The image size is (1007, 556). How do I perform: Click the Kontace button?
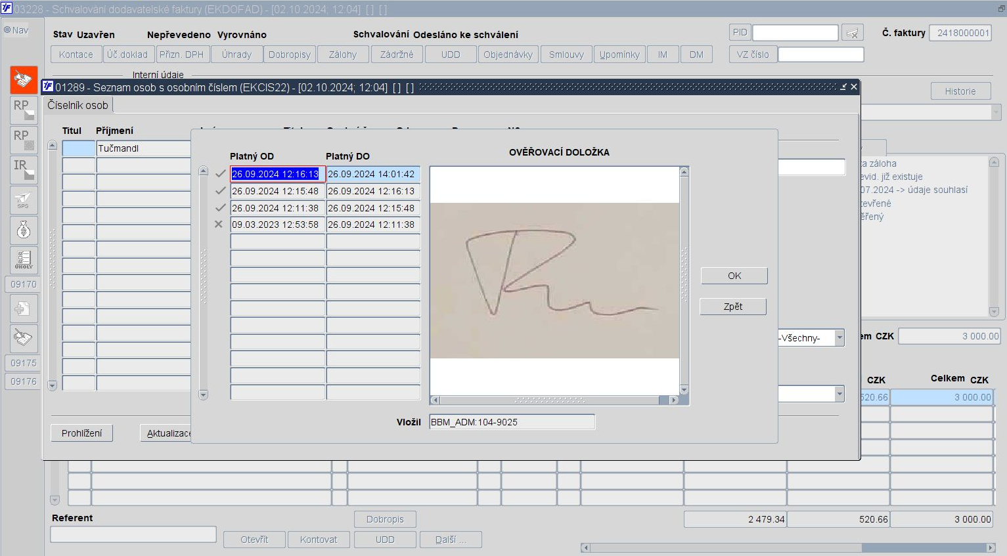tap(76, 54)
